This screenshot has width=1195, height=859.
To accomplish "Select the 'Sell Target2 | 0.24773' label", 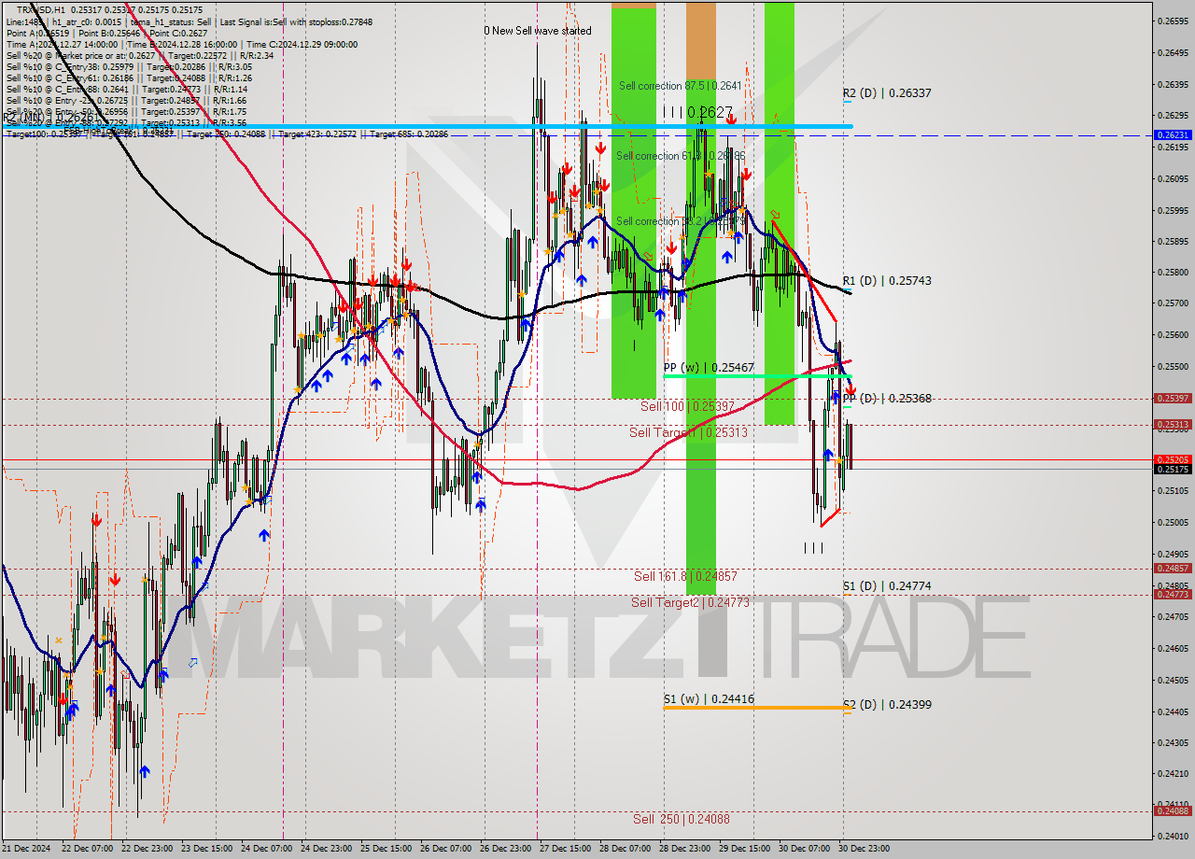I will click(690, 602).
